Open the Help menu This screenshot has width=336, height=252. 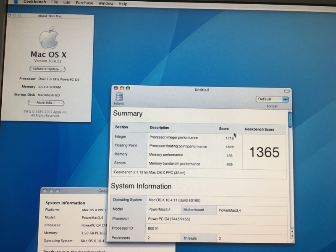123,4
